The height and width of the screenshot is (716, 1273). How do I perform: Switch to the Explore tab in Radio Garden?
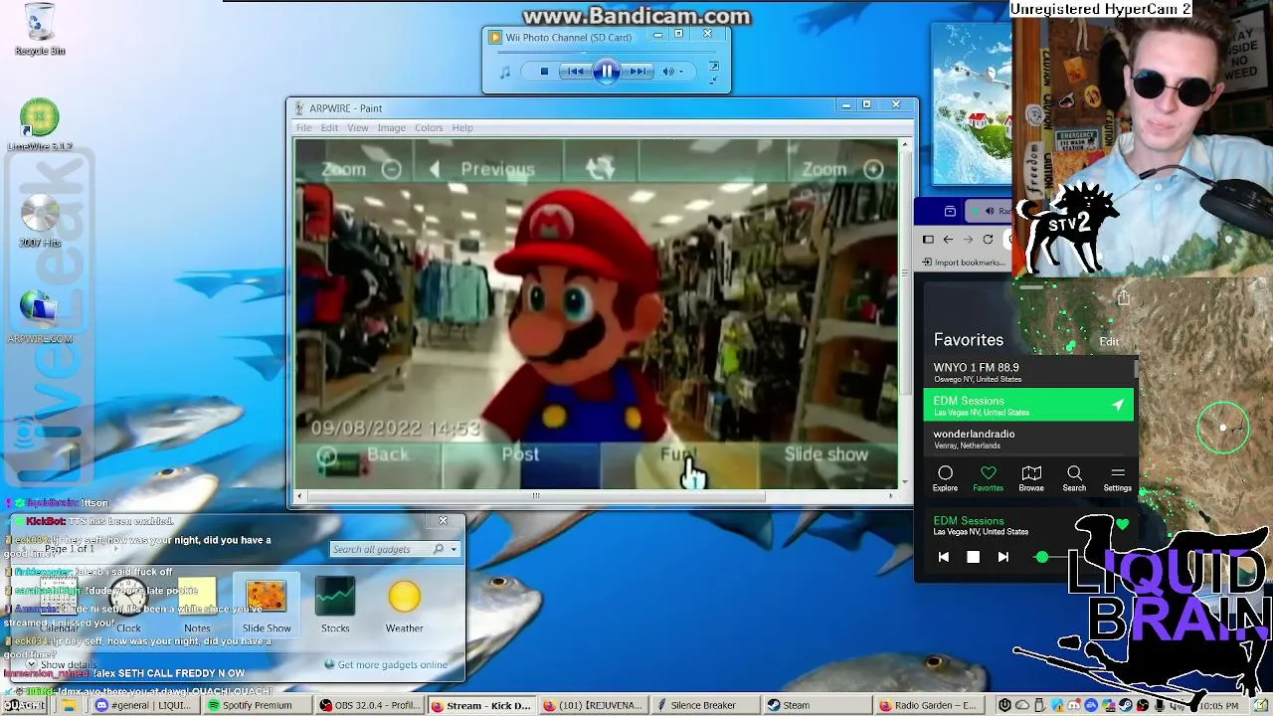pos(945,478)
